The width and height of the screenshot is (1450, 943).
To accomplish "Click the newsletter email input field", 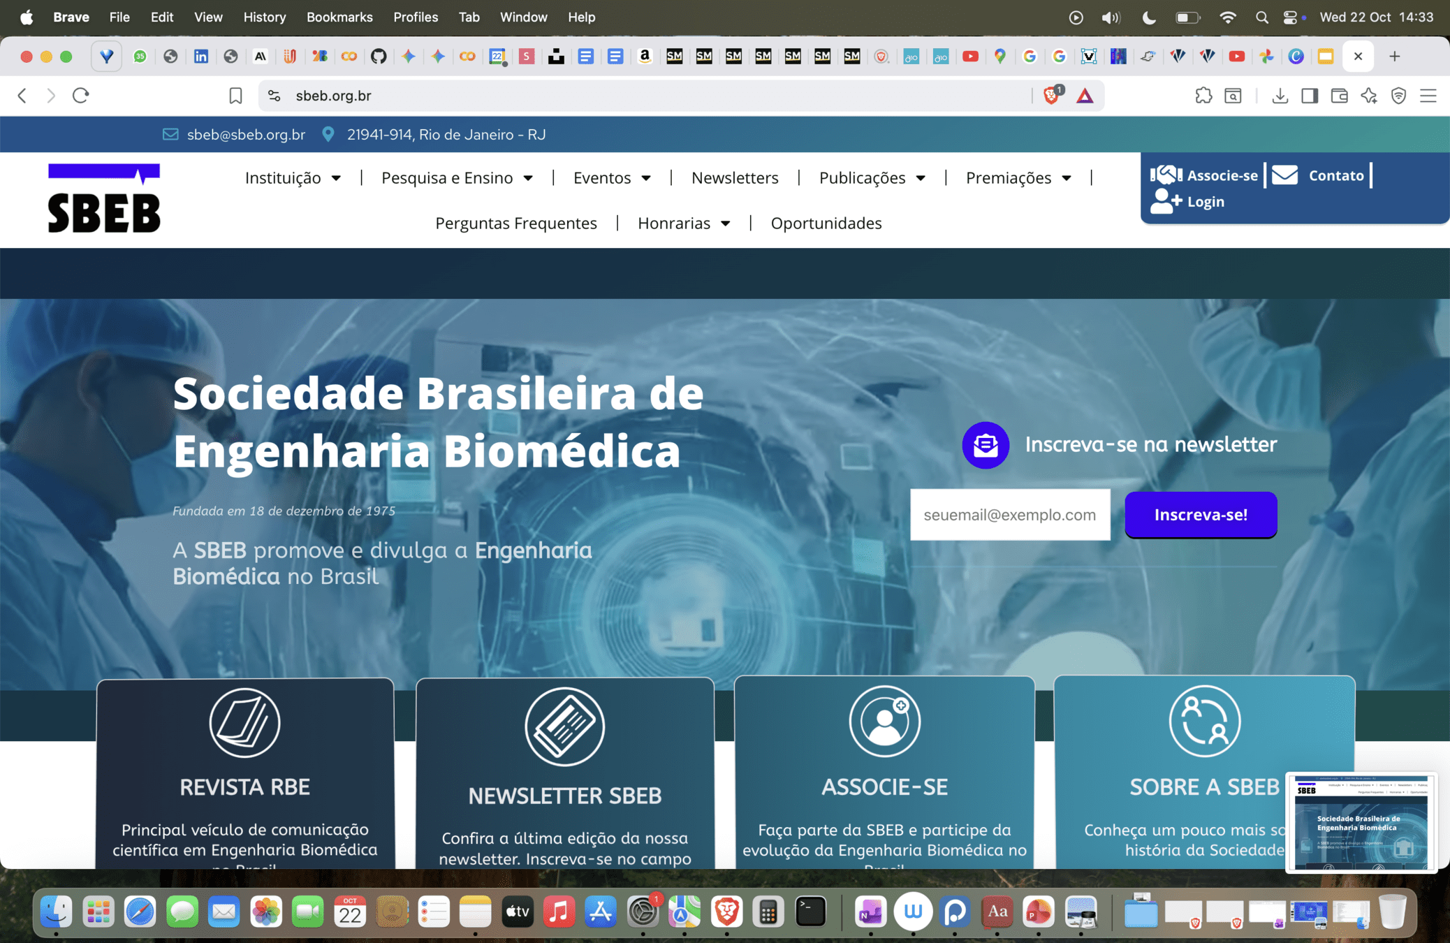I will coord(1009,515).
